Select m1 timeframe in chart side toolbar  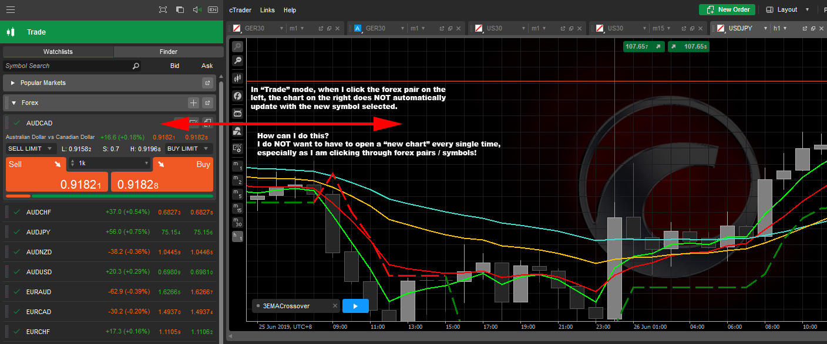[x=238, y=165]
